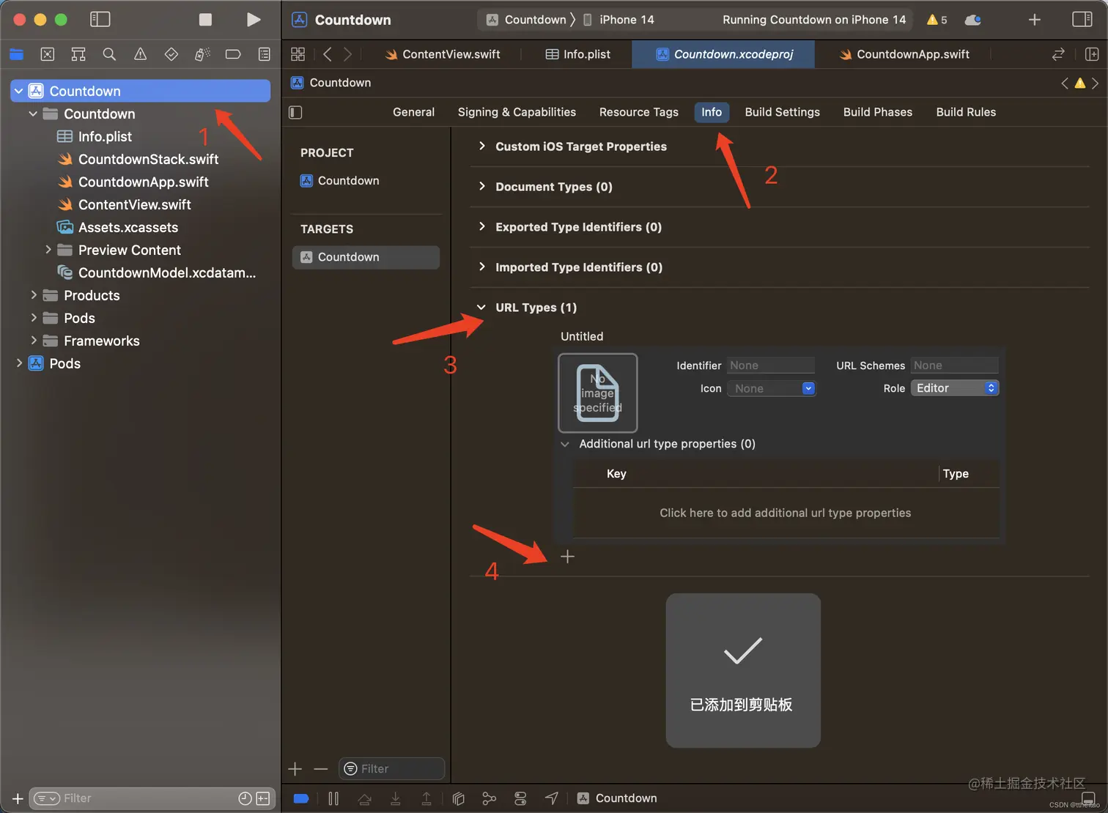1108x813 pixels.
Task: Open the Breakpoint navigator
Action: (233, 54)
